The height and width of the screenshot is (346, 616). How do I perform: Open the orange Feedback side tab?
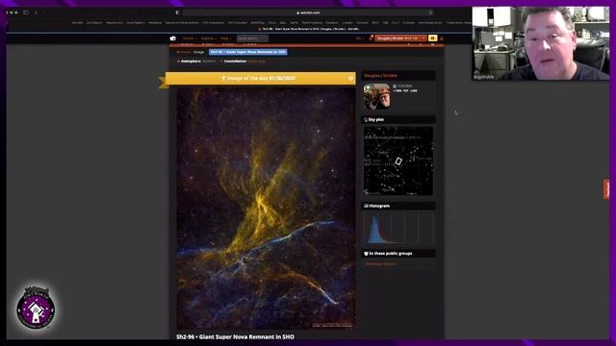coord(606,189)
